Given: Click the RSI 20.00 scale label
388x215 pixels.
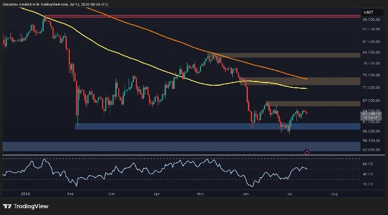Looking at the screenshot, I should point(368,184).
